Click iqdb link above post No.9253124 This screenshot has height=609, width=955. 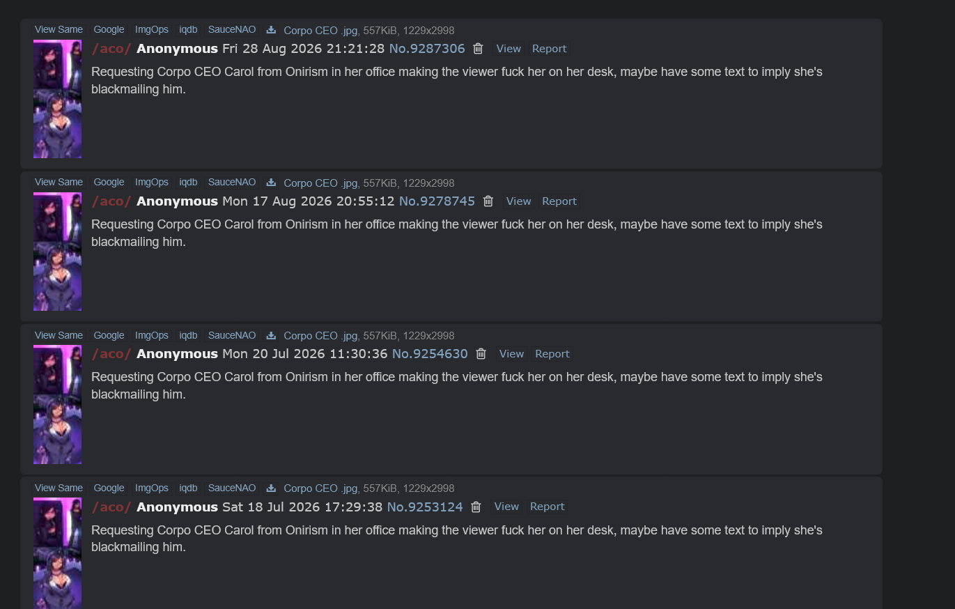(x=188, y=488)
